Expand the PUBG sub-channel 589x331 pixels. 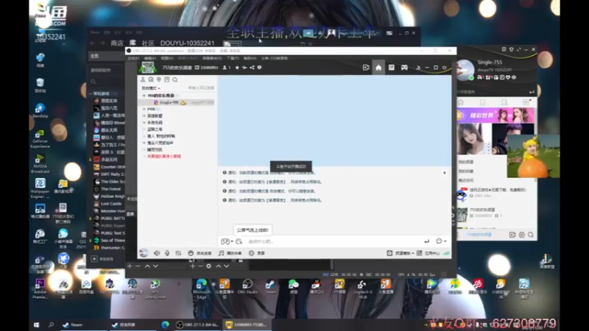pos(144,109)
